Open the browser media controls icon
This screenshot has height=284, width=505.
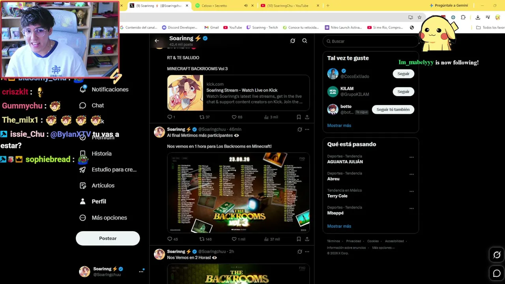tap(488, 17)
